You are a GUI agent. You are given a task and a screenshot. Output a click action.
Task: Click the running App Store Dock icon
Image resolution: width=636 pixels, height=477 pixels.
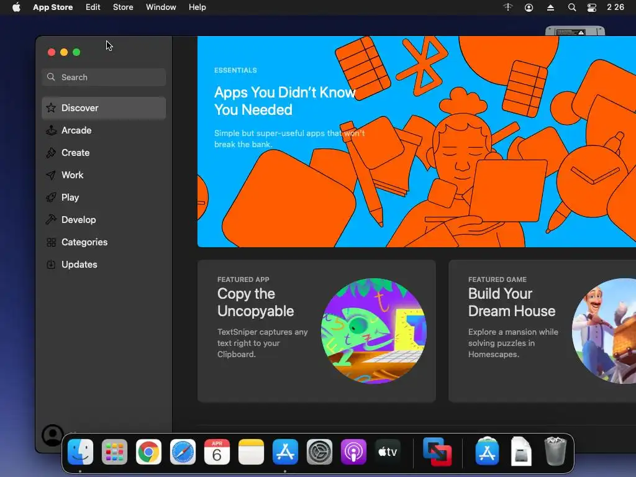285,452
